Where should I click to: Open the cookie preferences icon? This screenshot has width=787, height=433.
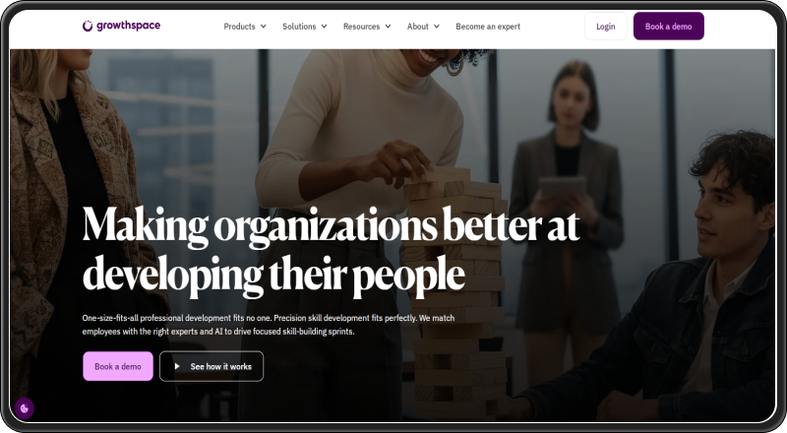pyautogui.click(x=24, y=408)
